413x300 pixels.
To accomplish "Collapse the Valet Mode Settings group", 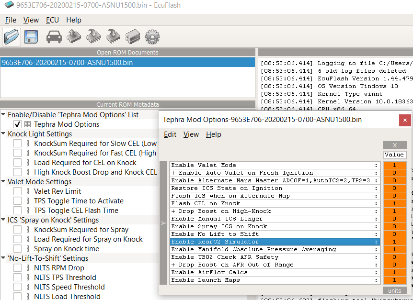I will pos(4,182).
